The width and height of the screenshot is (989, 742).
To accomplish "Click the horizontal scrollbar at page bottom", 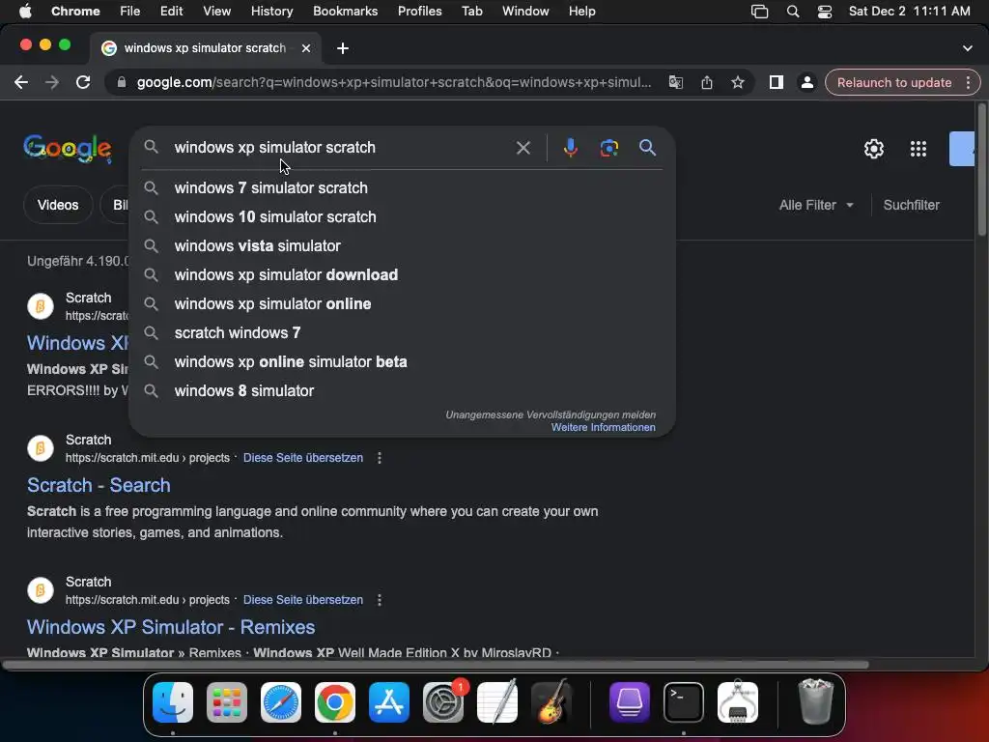I will (436, 665).
